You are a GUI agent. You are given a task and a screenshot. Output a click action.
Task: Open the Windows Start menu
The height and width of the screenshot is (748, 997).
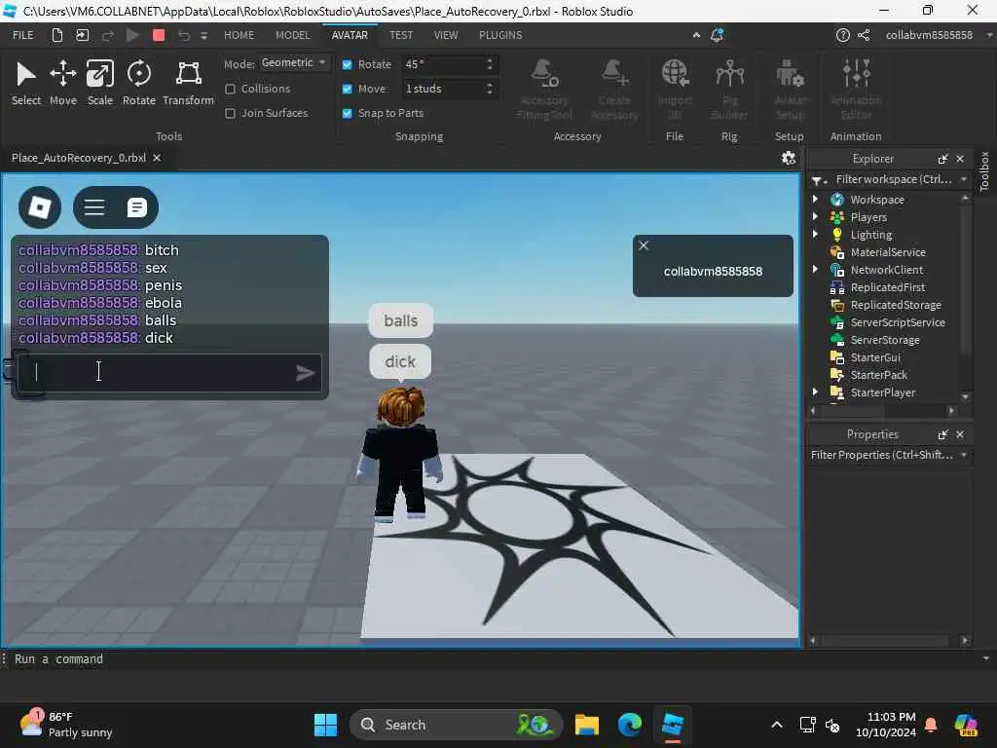[x=325, y=725]
